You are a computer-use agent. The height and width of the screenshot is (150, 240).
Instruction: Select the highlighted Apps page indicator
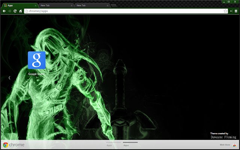130,144
